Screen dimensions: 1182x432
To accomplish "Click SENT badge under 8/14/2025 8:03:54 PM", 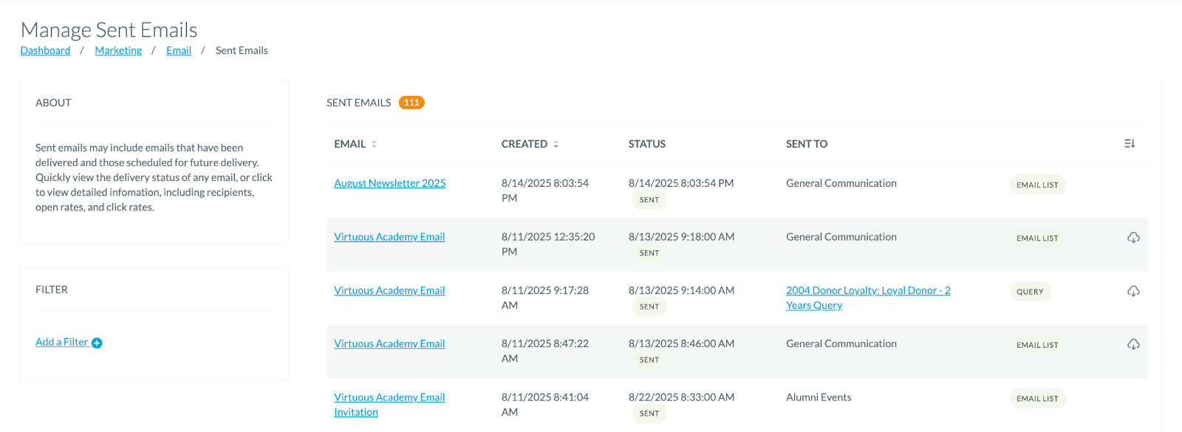I will (649, 200).
